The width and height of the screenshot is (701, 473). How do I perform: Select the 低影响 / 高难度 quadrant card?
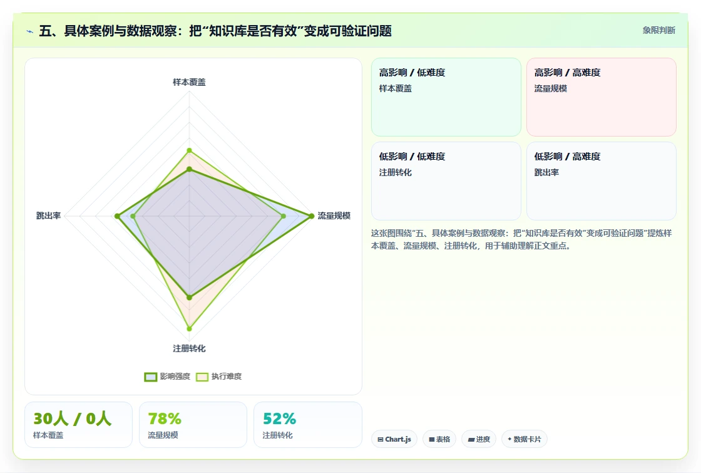(601, 181)
